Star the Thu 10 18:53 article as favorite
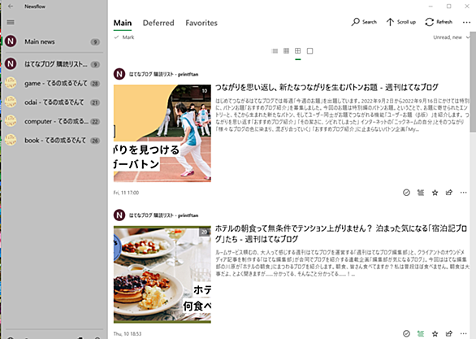 tap(435, 333)
